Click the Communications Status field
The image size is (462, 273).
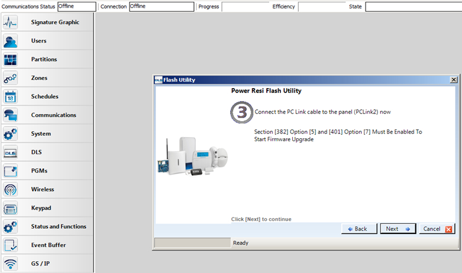[77, 6]
